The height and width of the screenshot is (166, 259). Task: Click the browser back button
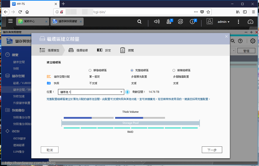[6, 12]
